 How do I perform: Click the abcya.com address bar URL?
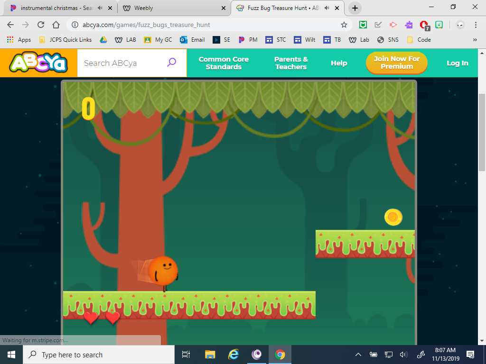point(146,25)
